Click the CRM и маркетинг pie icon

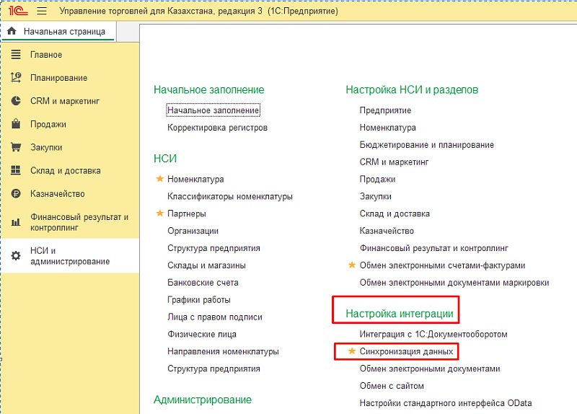(x=16, y=101)
